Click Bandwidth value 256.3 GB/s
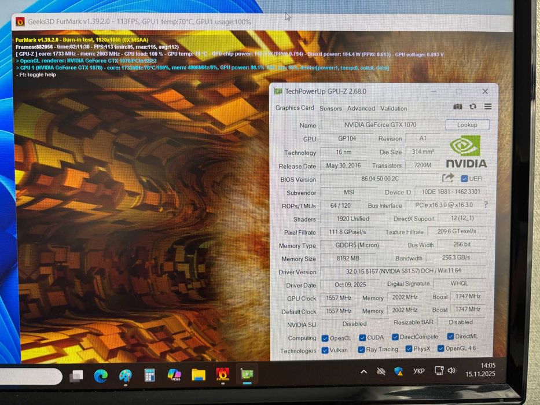Viewport: 540px width, 405px height. coord(456,257)
